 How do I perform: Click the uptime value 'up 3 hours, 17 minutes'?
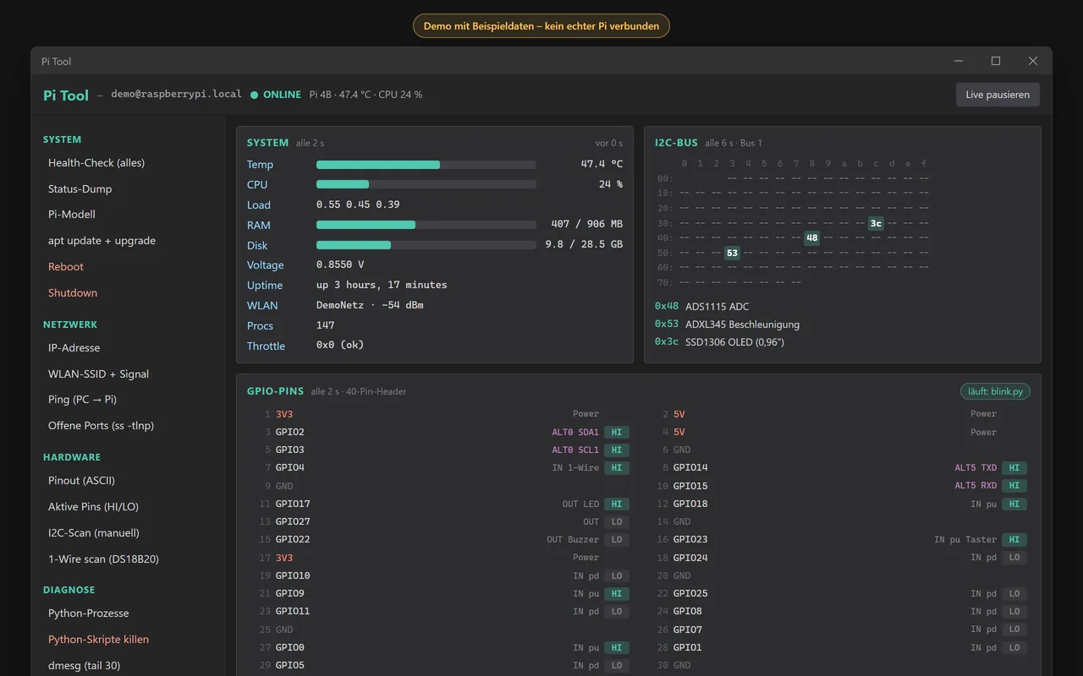(382, 286)
